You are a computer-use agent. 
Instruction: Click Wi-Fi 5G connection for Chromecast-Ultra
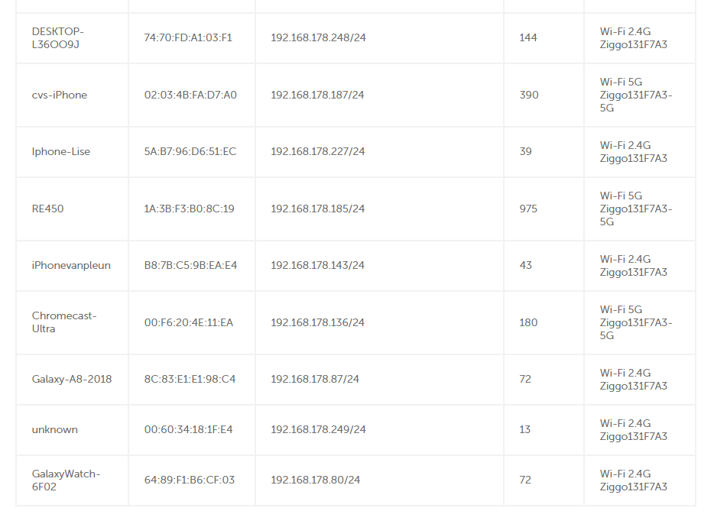pyautogui.click(x=636, y=322)
